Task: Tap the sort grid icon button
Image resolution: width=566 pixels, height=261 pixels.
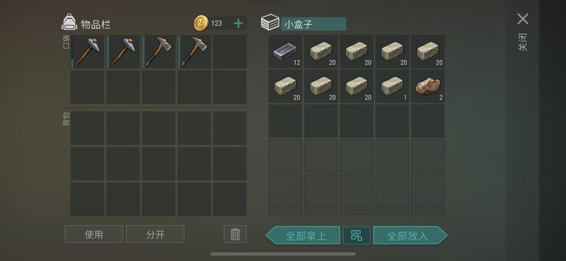Action: pos(357,235)
